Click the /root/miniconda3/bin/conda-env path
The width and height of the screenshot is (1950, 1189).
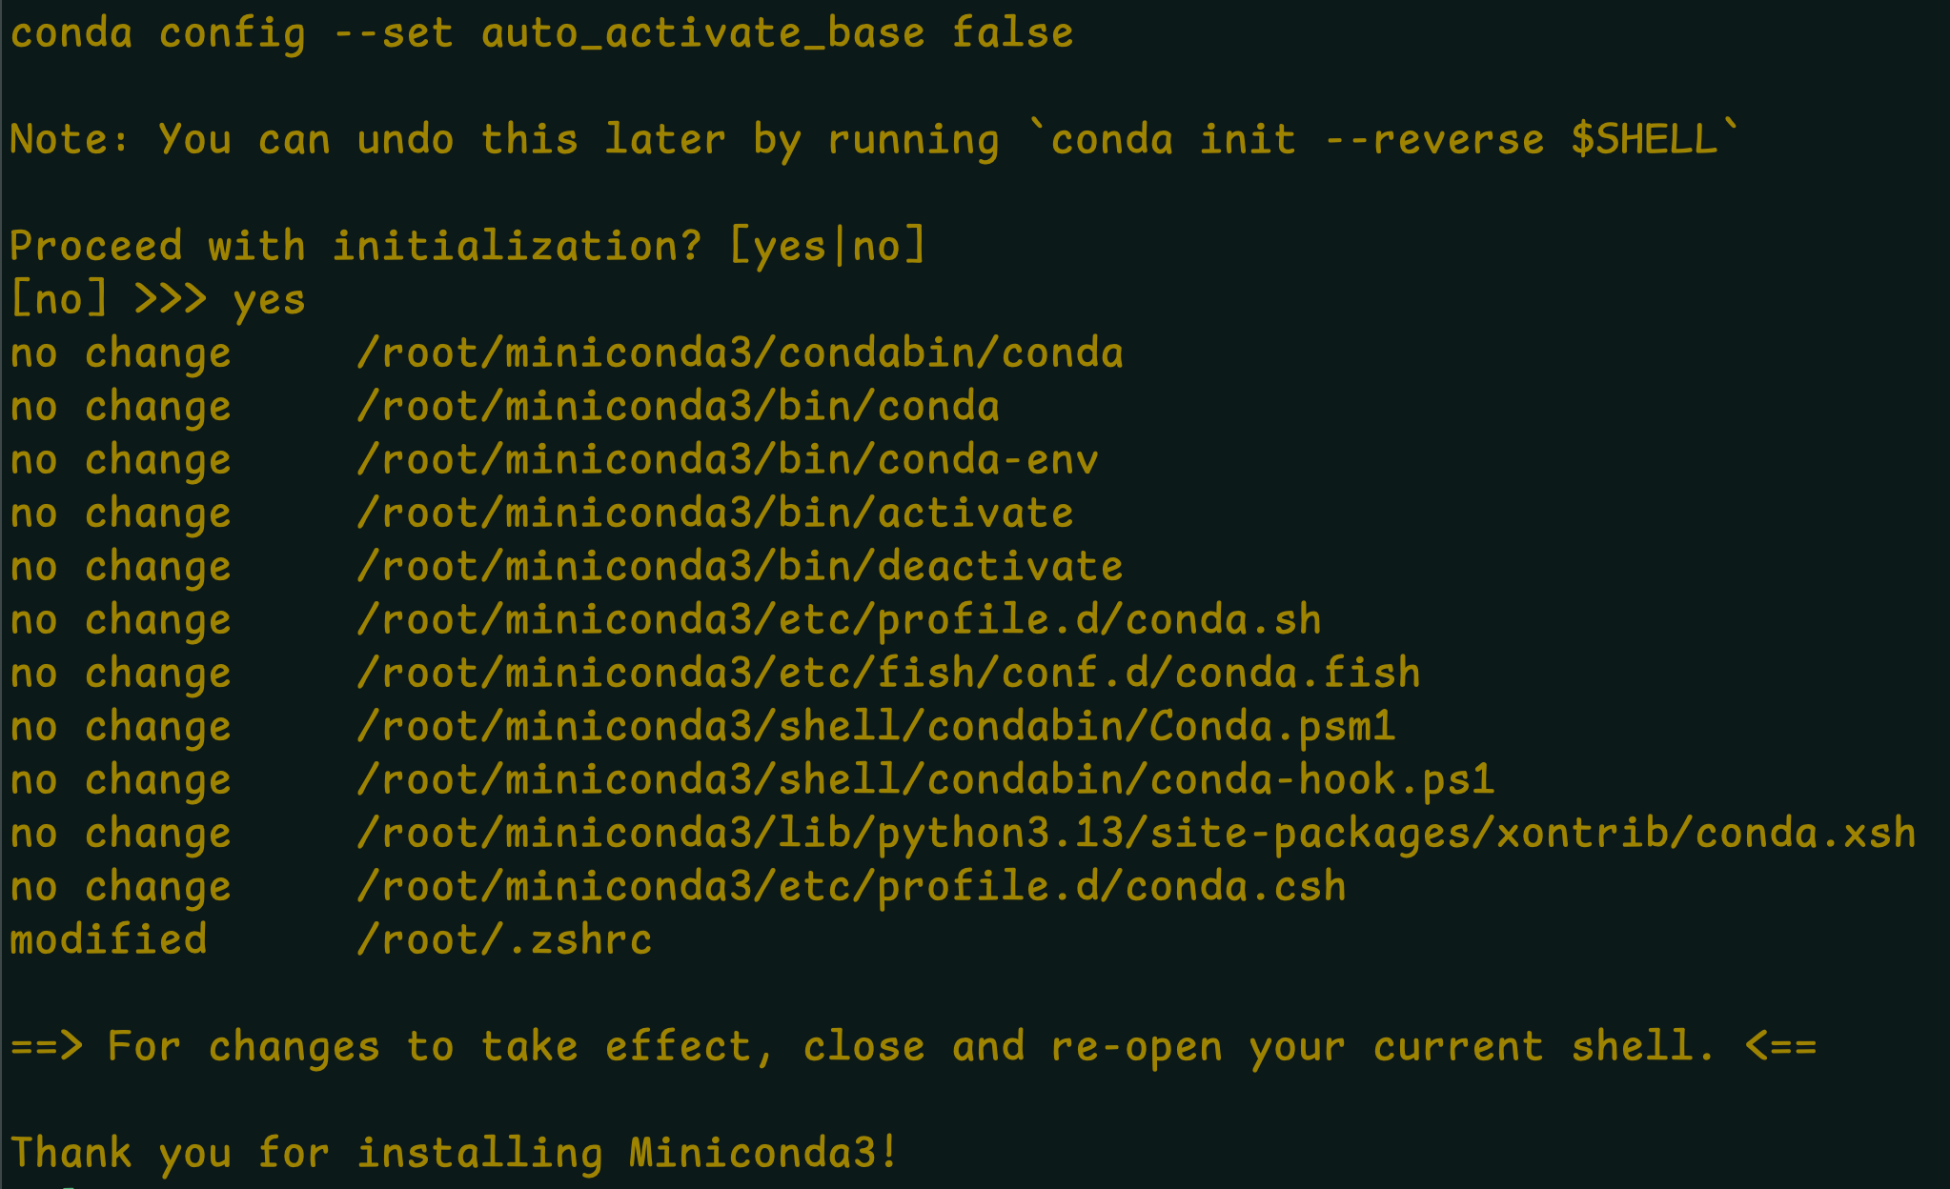point(727,461)
